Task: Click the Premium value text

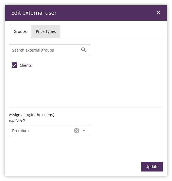Action: (21, 131)
